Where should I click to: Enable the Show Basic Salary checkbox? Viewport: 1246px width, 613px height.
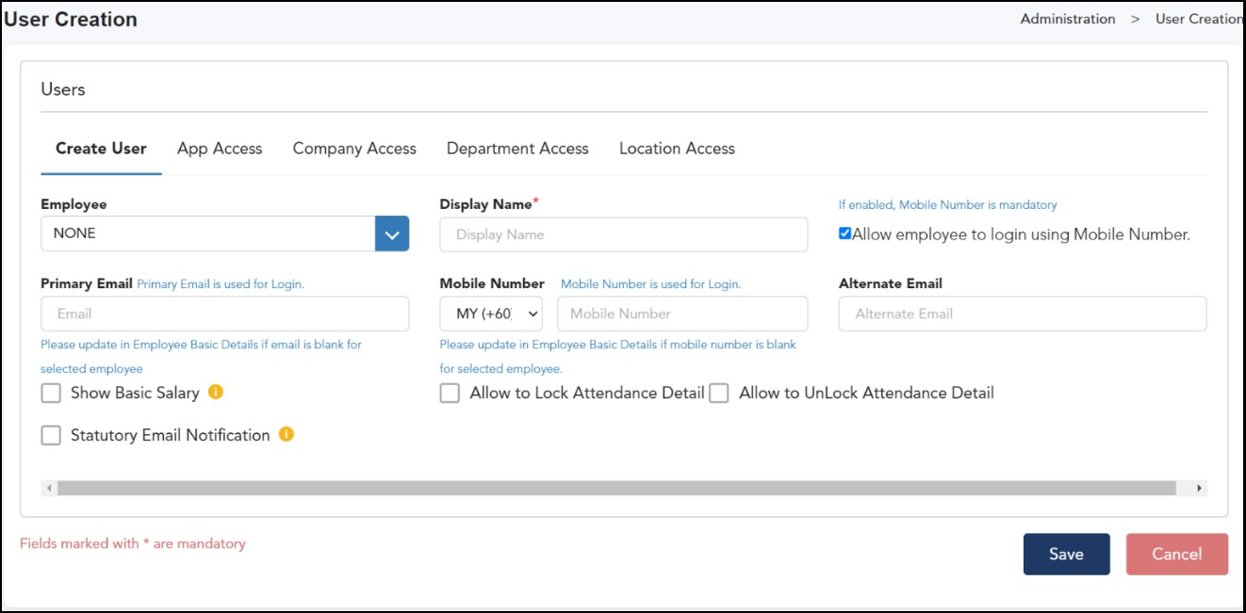coord(51,394)
